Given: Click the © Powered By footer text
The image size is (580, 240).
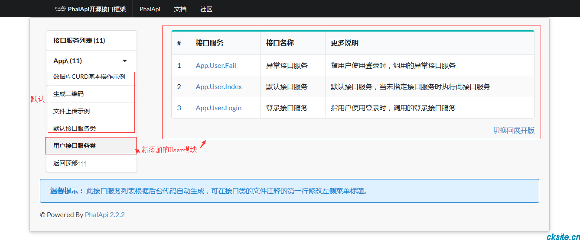Looking at the screenshot, I should [62, 214].
